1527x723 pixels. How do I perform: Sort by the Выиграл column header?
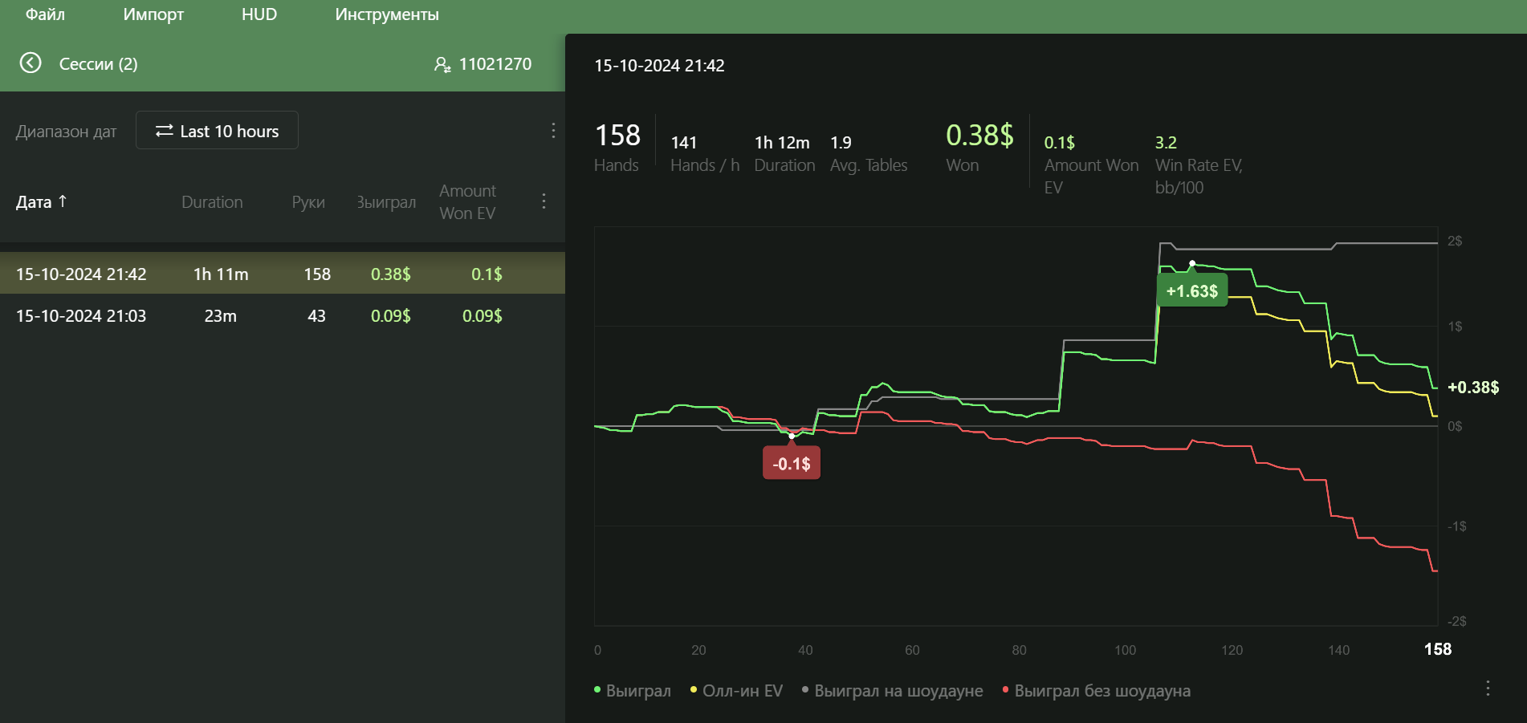(x=386, y=202)
